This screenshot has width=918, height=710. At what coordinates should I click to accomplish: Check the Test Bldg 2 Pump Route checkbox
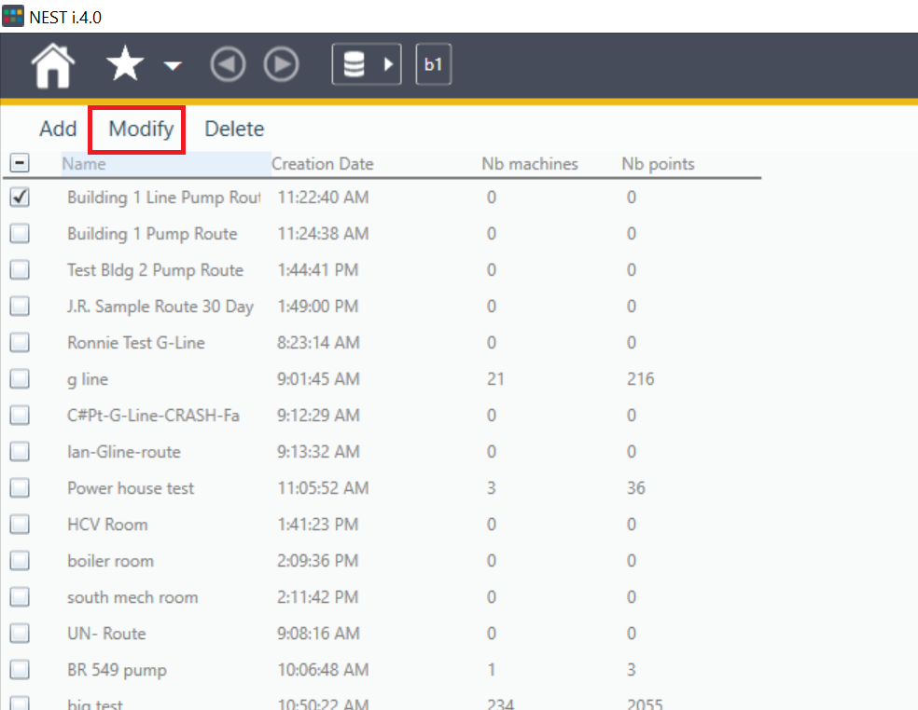click(x=20, y=269)
